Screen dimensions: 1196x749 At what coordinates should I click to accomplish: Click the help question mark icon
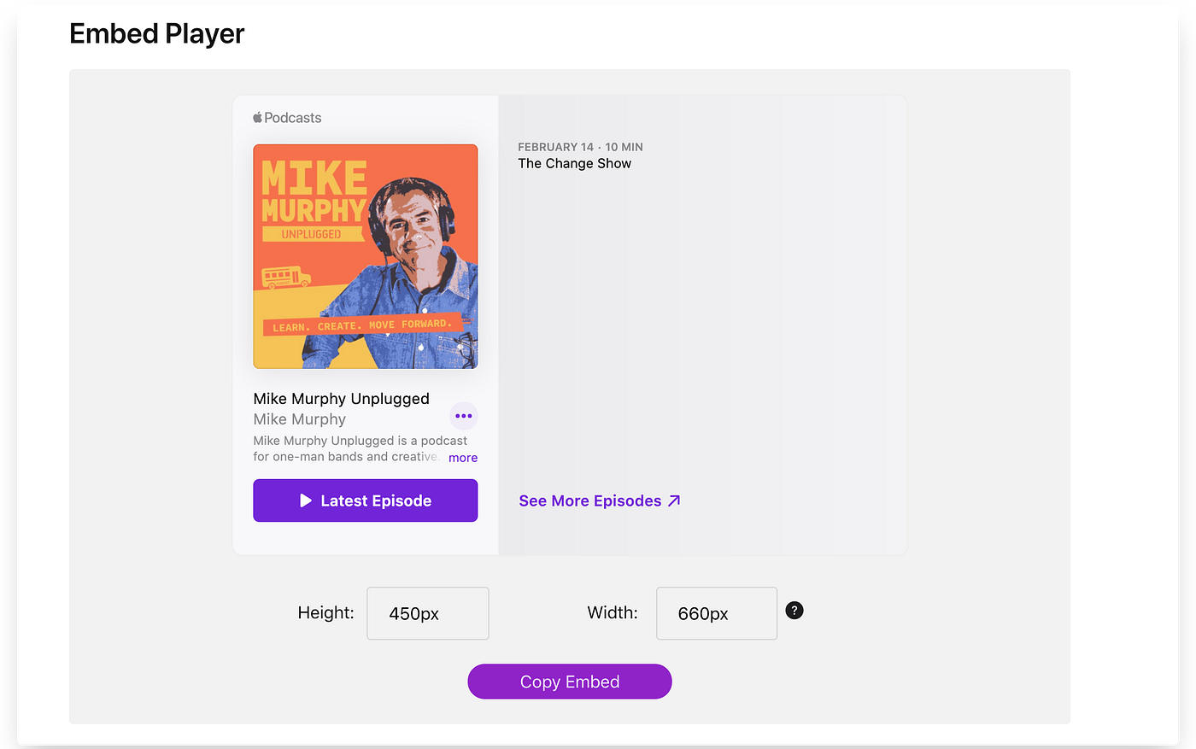(794, 611)
